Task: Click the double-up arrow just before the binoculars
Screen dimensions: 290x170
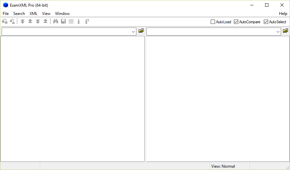Action: tap(45, 22)
